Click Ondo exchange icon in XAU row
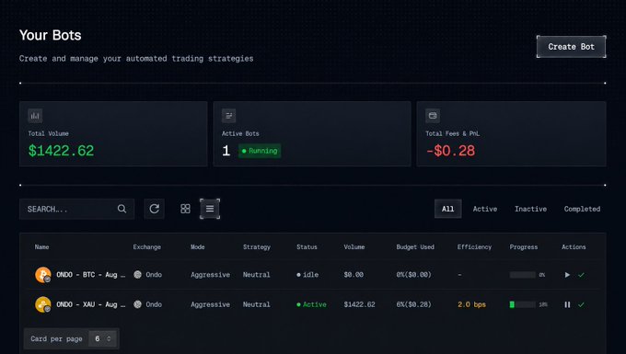Screen dimensions: 626x354 pyautogui.click(x=138, y=304)
